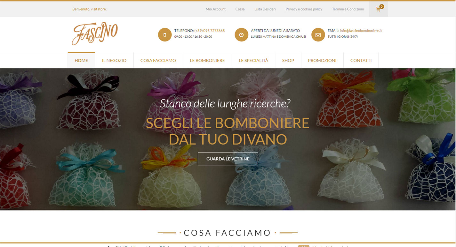456x247 pixels.
Task: Open the shopping cart icon
Action: (x=378, y=9)
